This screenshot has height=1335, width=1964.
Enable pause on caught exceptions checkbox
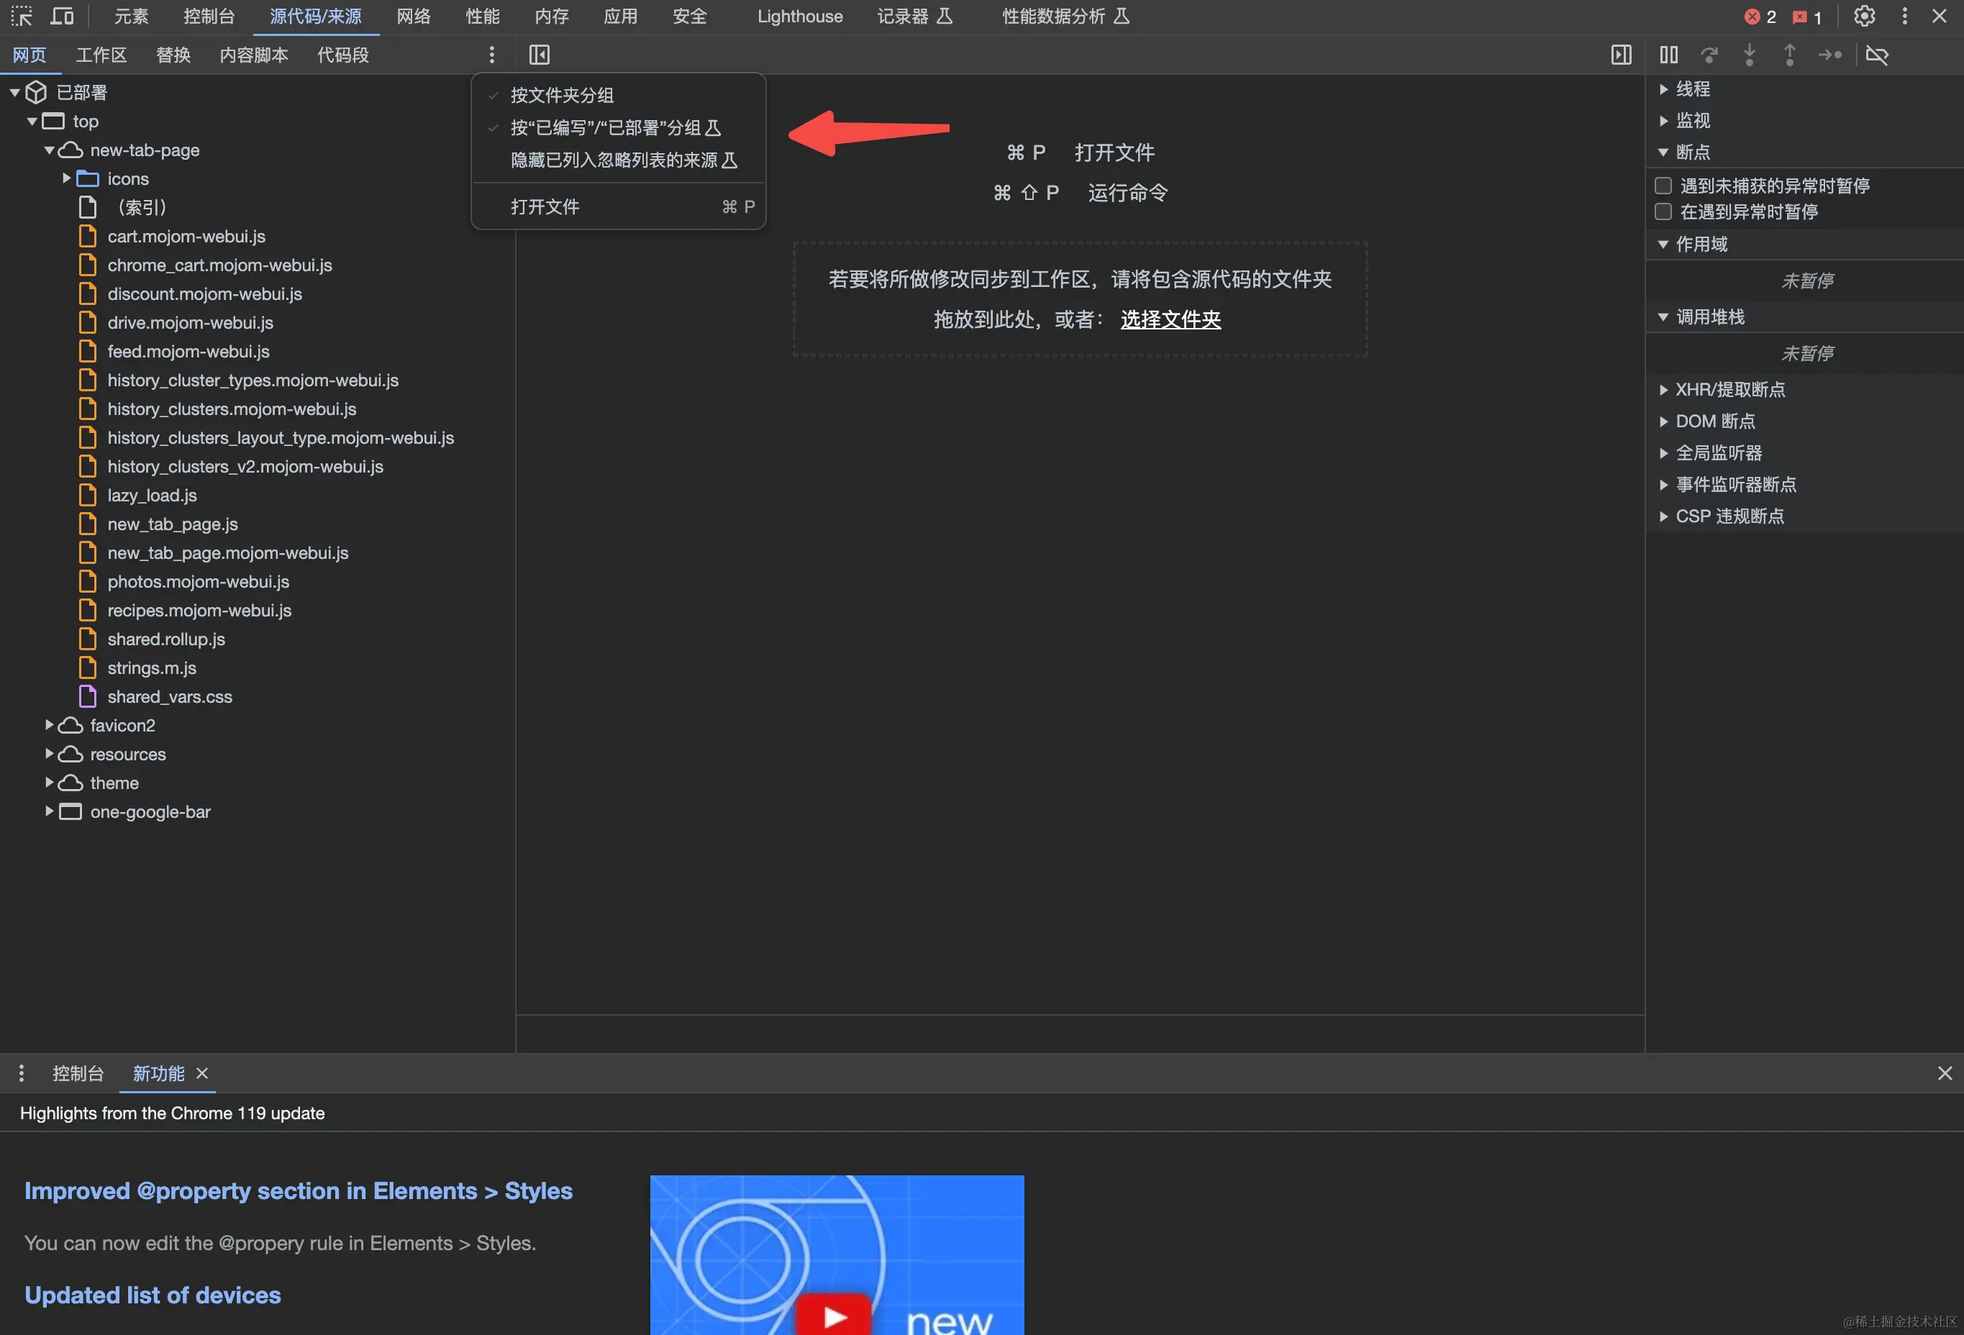click(1663, 211)
